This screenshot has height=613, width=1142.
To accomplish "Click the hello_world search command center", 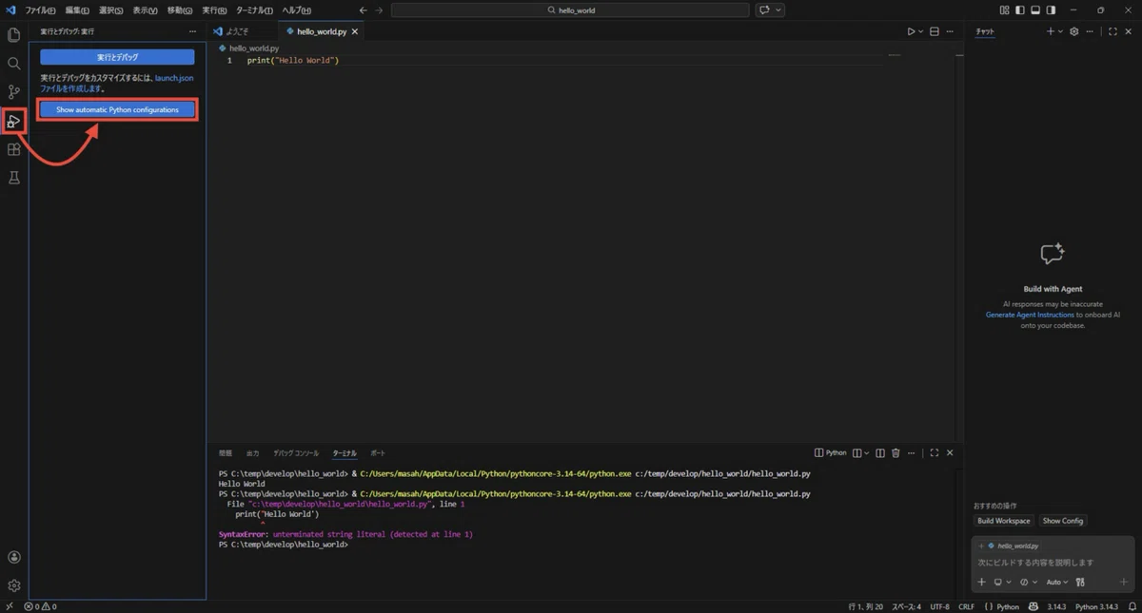I will pos(571,10).
